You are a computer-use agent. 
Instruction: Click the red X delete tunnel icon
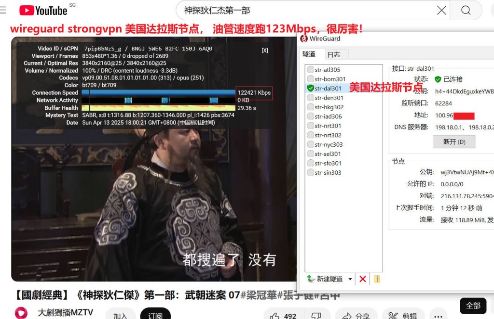coord(363,279)
